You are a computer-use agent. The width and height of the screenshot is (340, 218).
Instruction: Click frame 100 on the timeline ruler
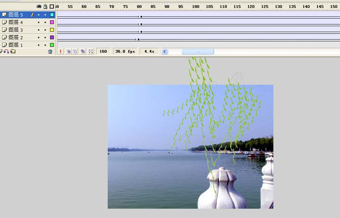tap(195, 7)
